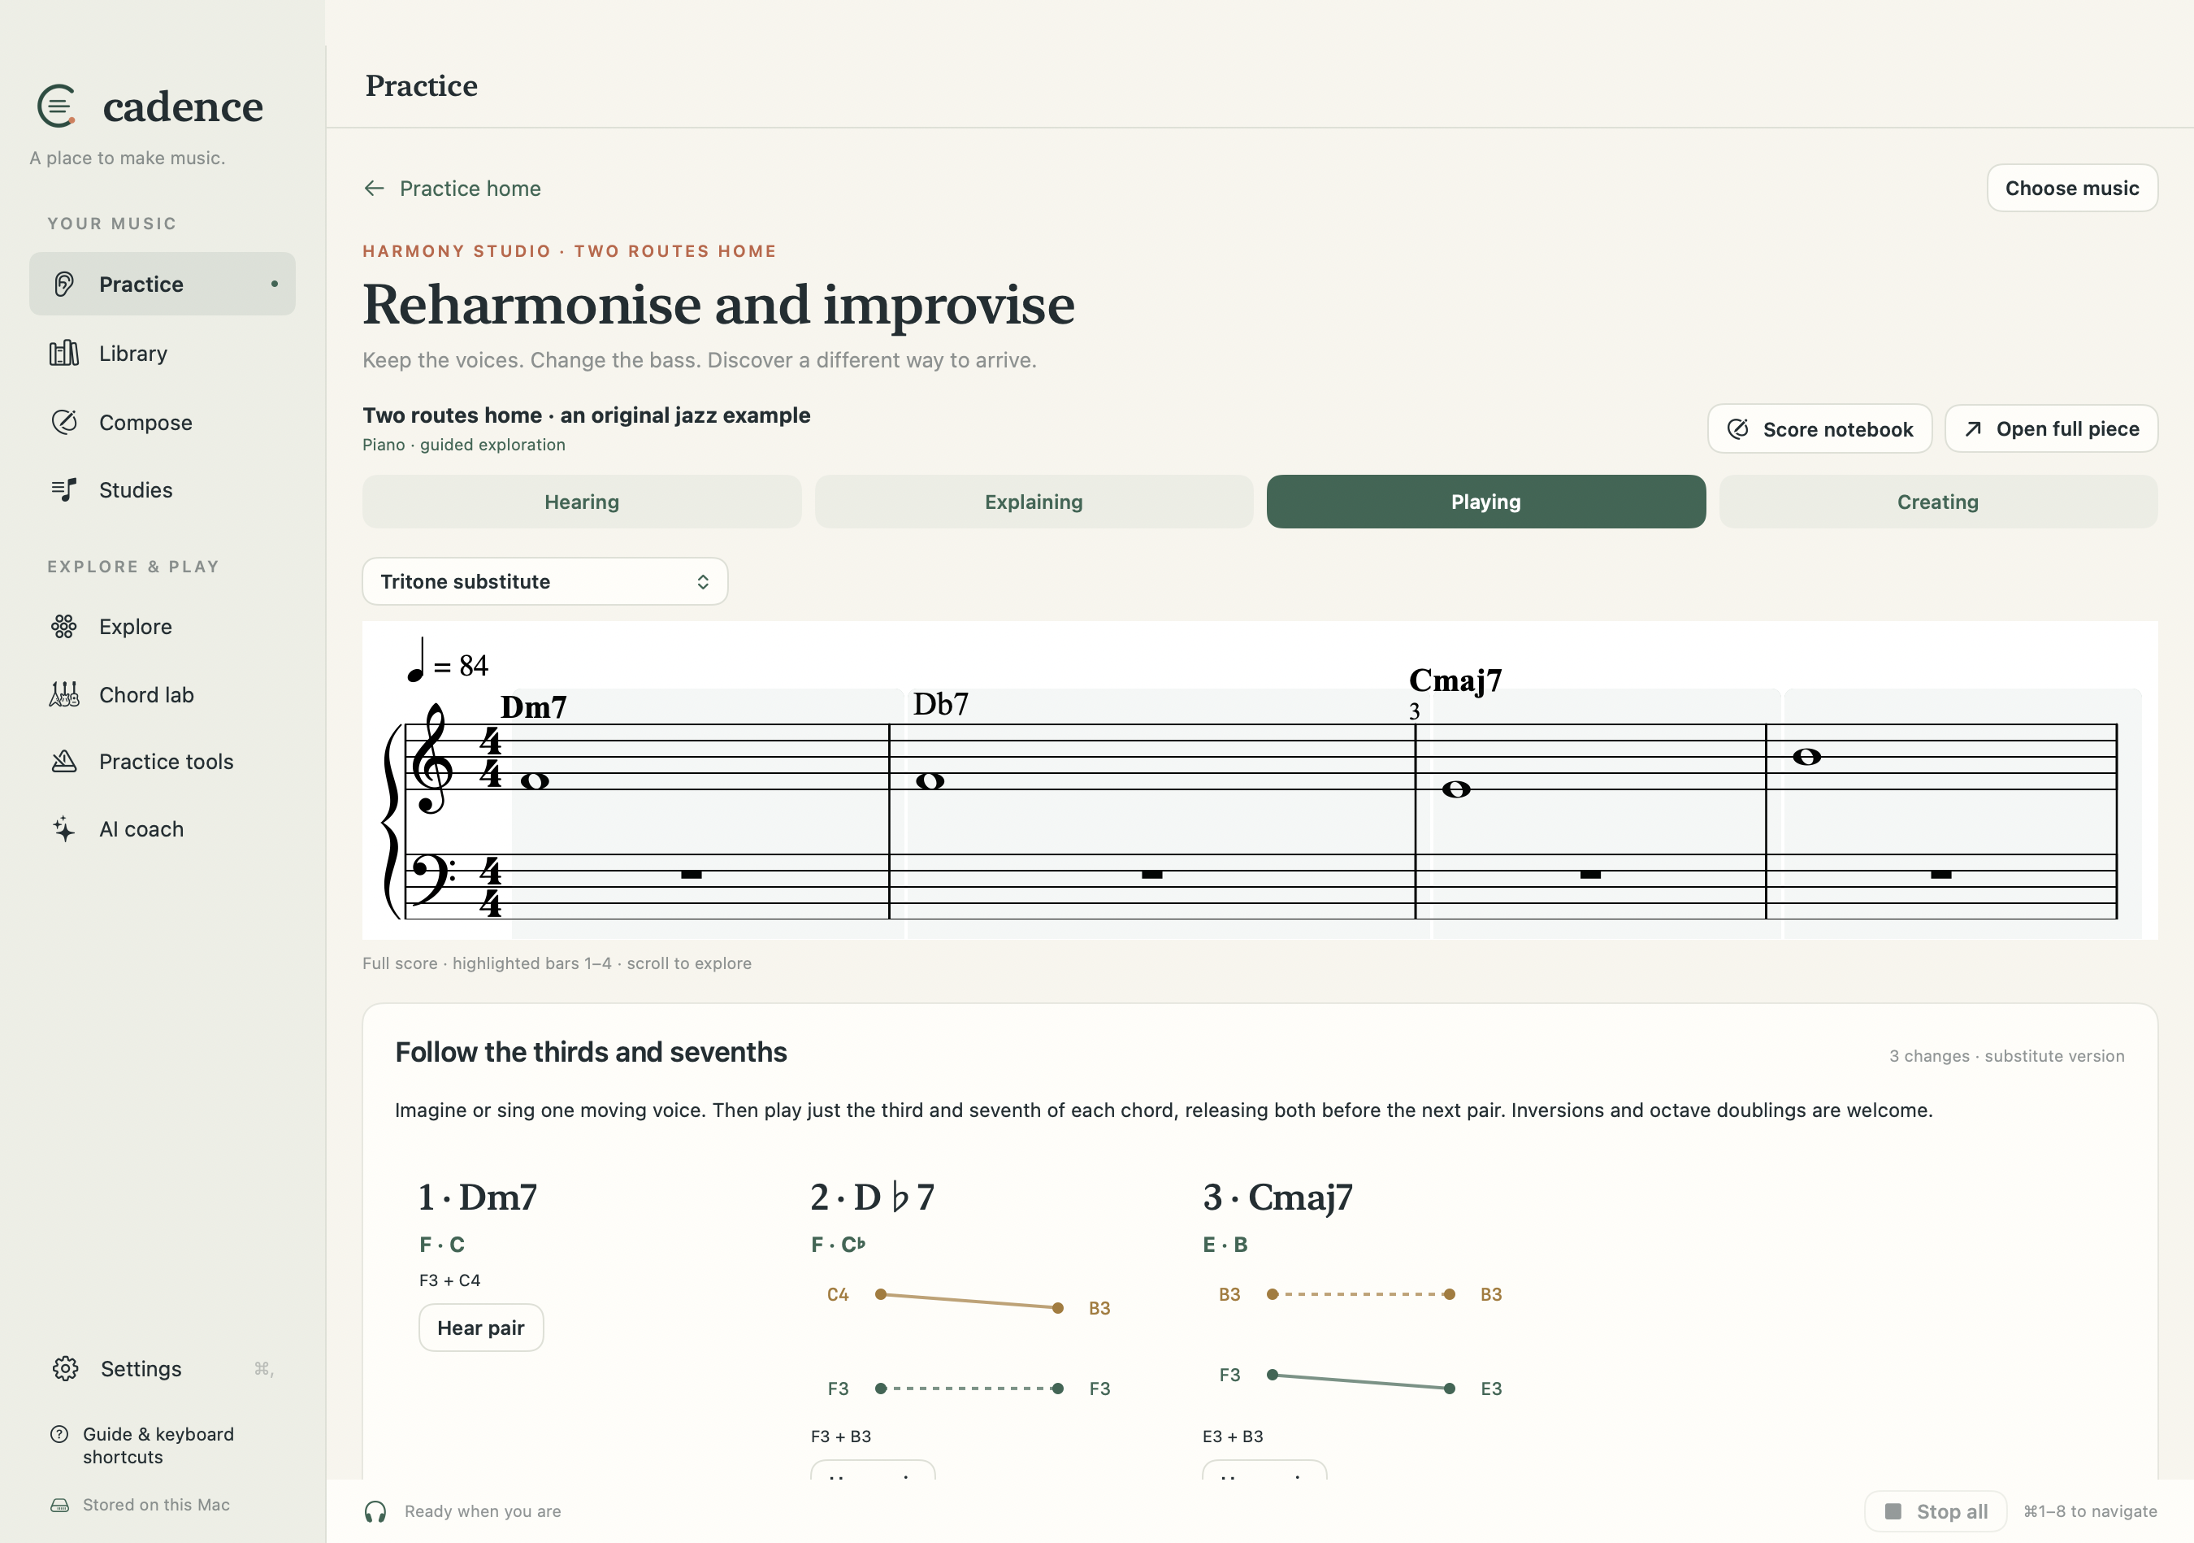Viewport: 2194px width, 1543px height.
Task: Click the Compose pencil-circle icon
Action: [x=64, y=422]
